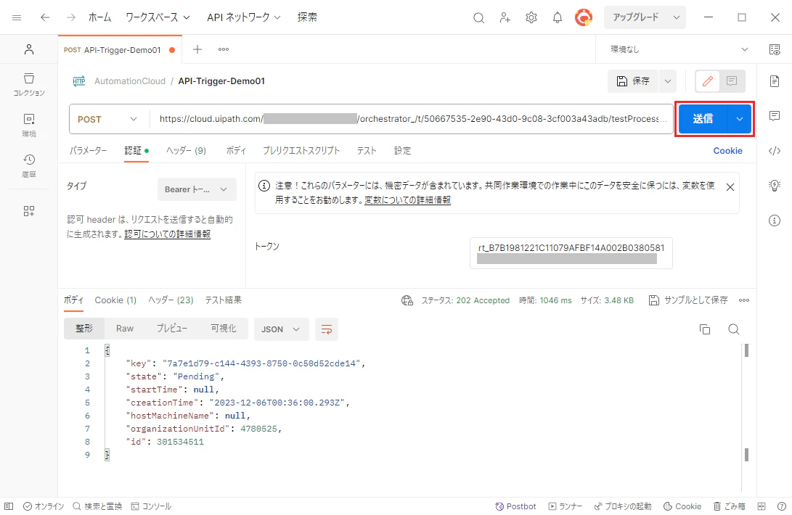Open the notifications bell
The width and height of the screenshot is (792, 515).
coord(557,17)
